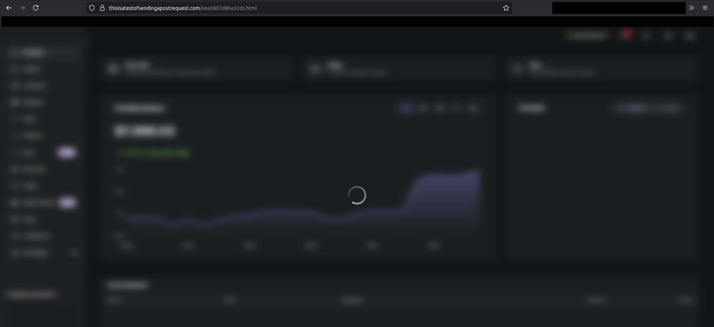Viewport: 714px width, 327px height.
Task: Toggle the highlighted option in right panel
Action: tap(633, 108)
